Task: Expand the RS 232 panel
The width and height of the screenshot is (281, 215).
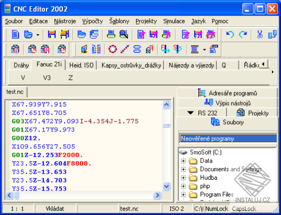Action: (202, 113)
